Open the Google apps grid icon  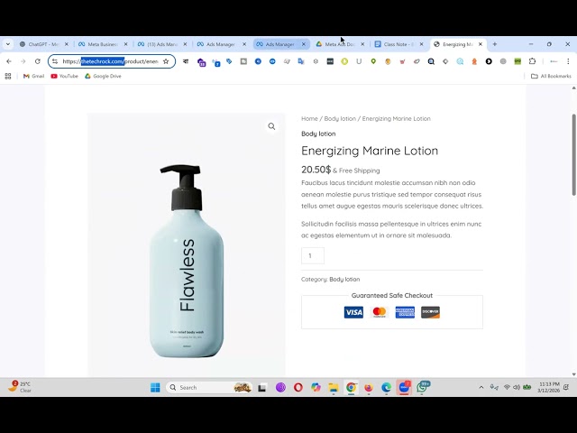(x=8, y=76)
